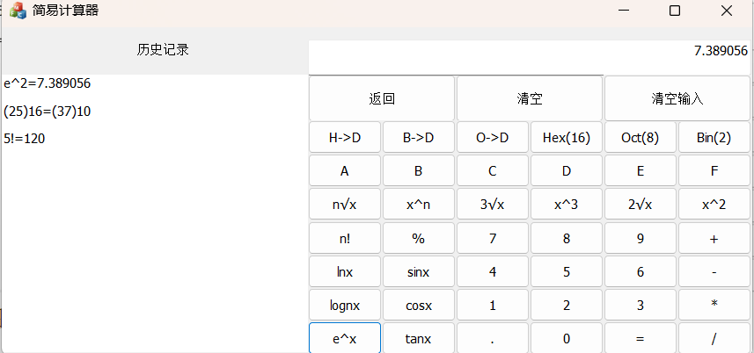Click the sinx function button
Viewport: 754px width, 353px height.
tap(418, 271)
